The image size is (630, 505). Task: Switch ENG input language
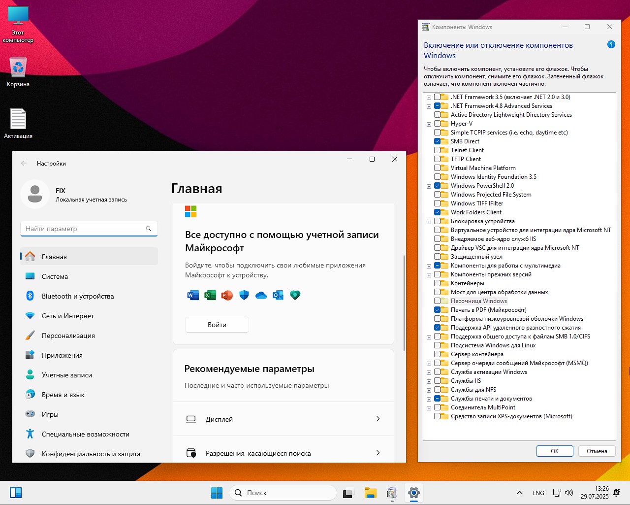pyautogui.click(x=538, y=493)
